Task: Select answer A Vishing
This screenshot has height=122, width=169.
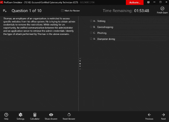Action: [91, 21]
